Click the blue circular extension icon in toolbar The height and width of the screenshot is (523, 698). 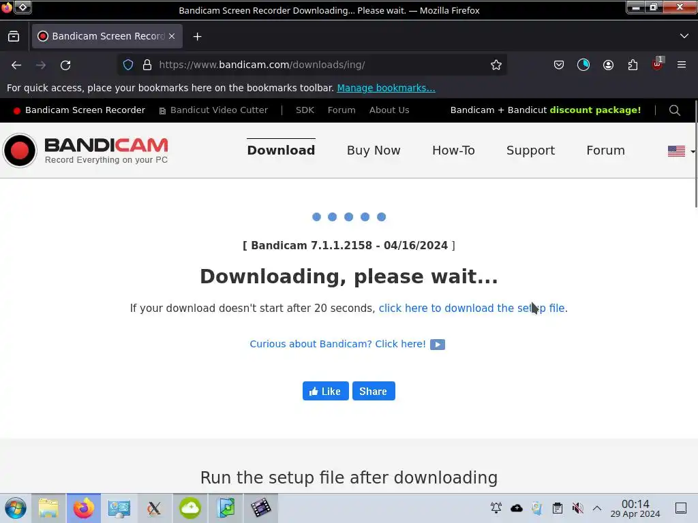coord(583,65)
